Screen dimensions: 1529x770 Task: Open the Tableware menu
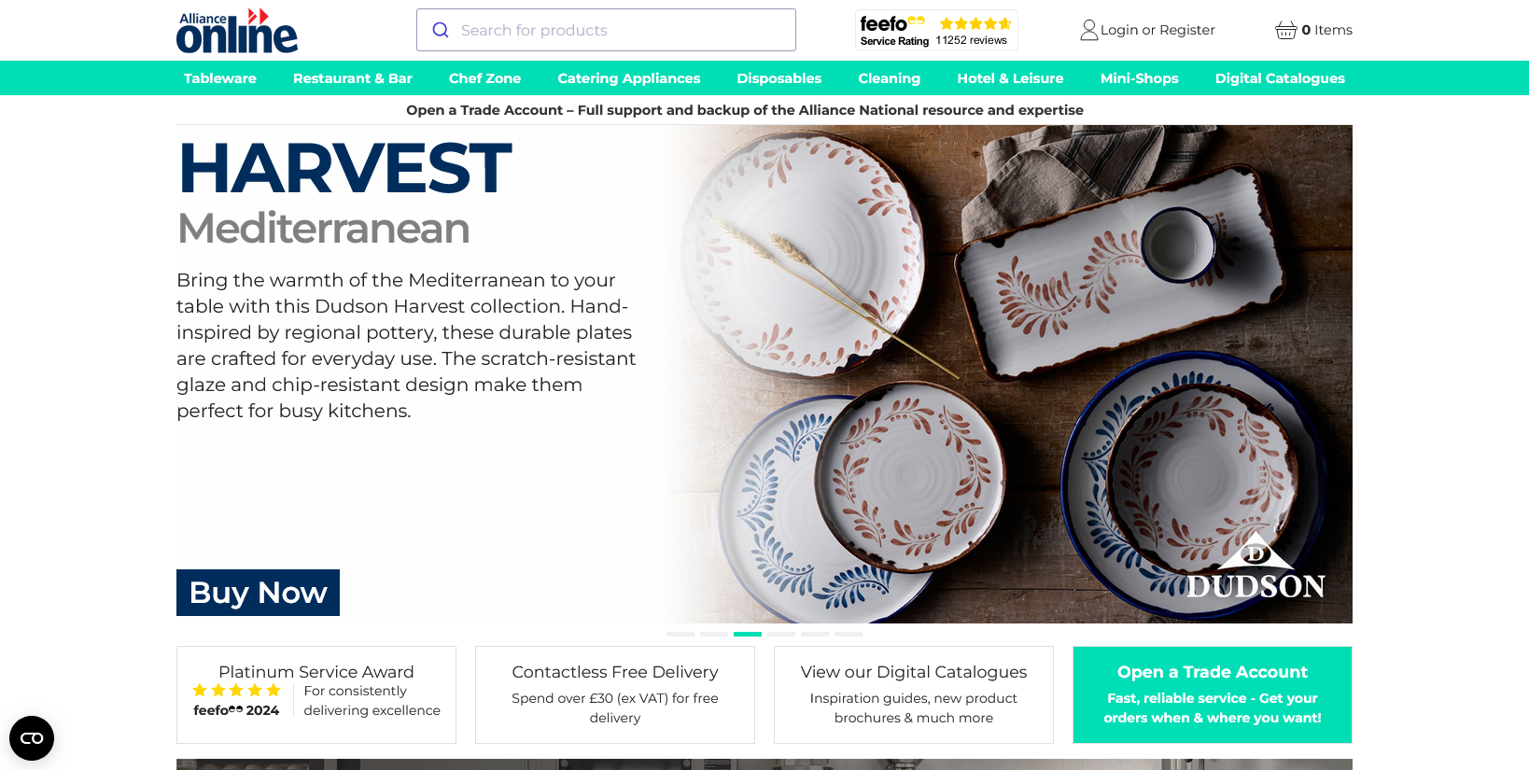click(220, 78)
